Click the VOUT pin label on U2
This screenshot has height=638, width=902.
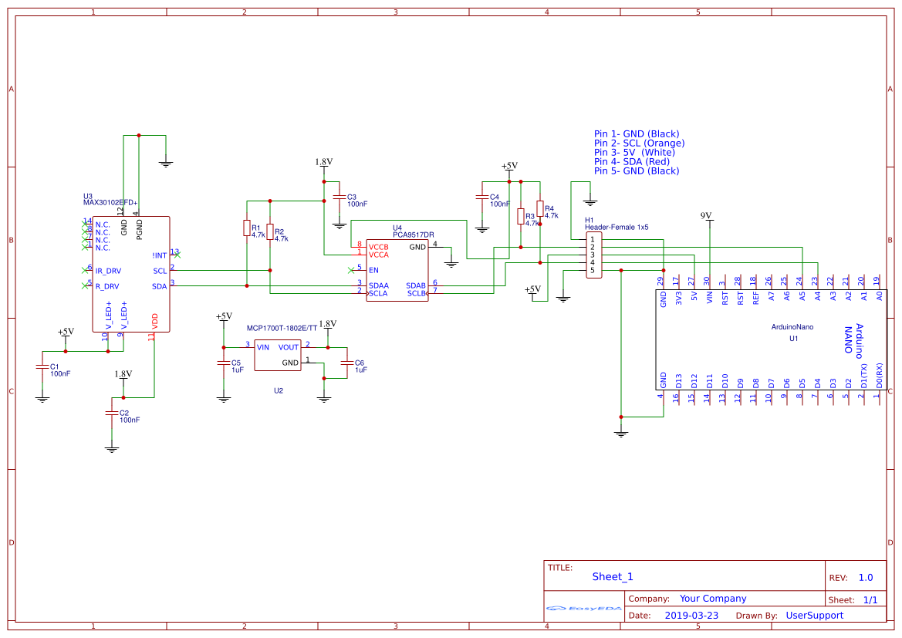(289, 347)
